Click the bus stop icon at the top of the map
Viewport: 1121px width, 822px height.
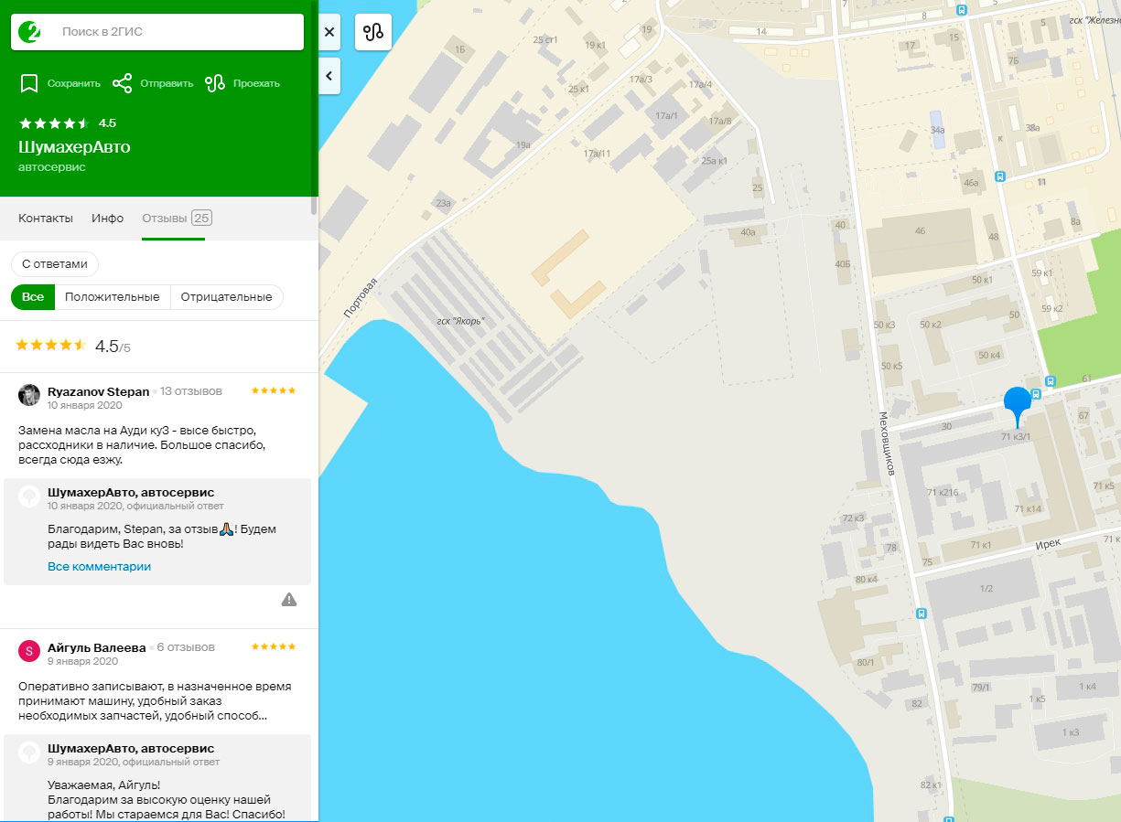coord(961,10)
